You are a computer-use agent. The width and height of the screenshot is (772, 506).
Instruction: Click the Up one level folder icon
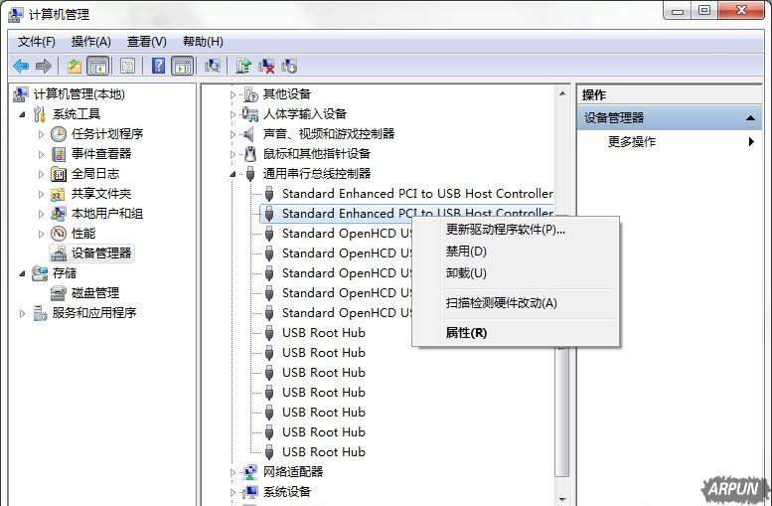click(x=74, y=66)
